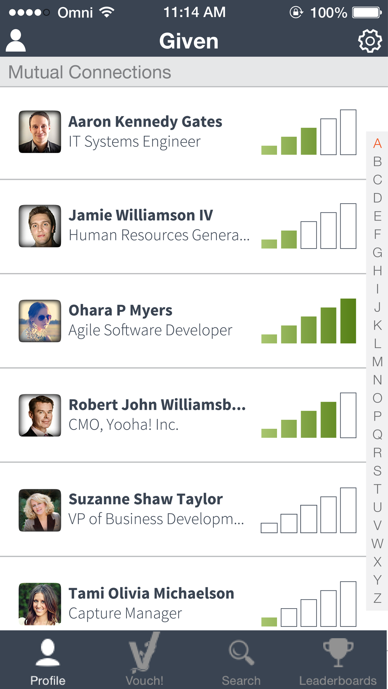Viewport: 388px width, 689px height.
Task: Tap Aaron Kennedy Gates' vouch level bars
Action: tap(309, 132)
